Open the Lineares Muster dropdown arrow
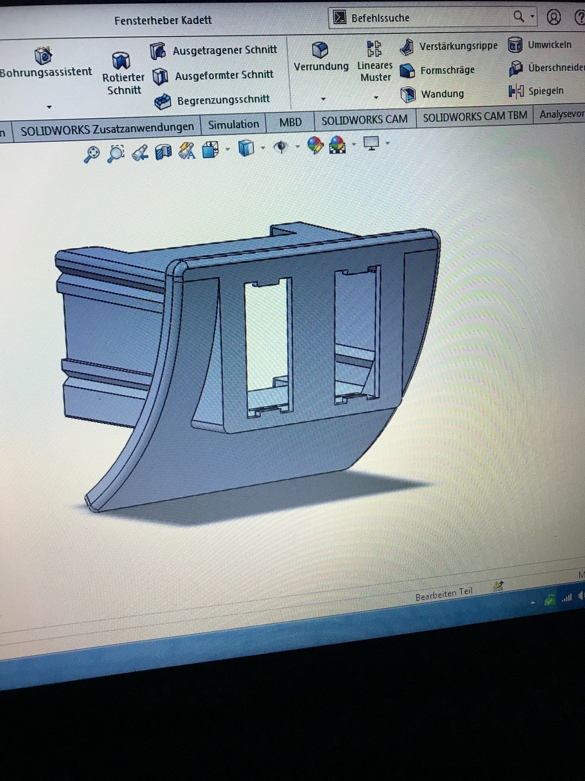This screenshot has height=781, width=585. pyautogui.click(x=376, y=98)
